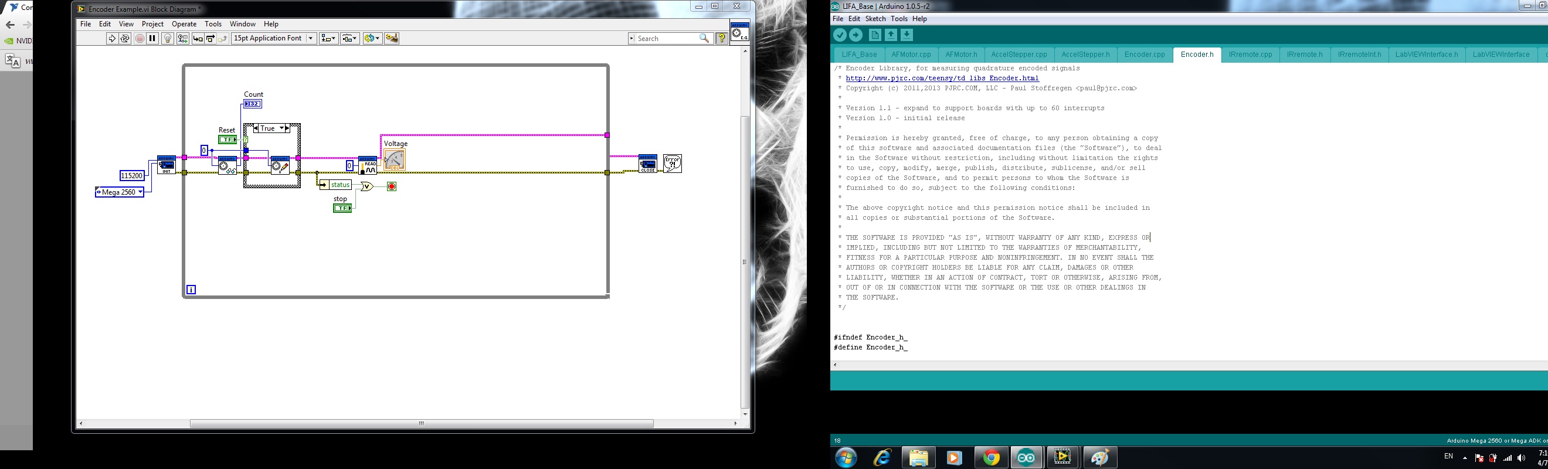Click the loop stop condition terminal
Screen dimensions: 1548x469
[392, 187]
